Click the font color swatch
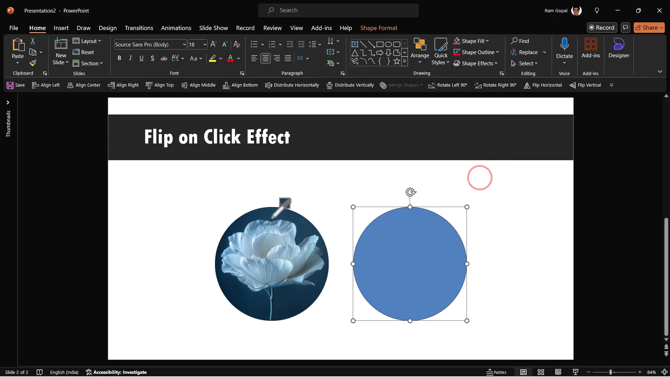Screen dimensions: 670x377 pyautogui.click(x=230, y=58)
